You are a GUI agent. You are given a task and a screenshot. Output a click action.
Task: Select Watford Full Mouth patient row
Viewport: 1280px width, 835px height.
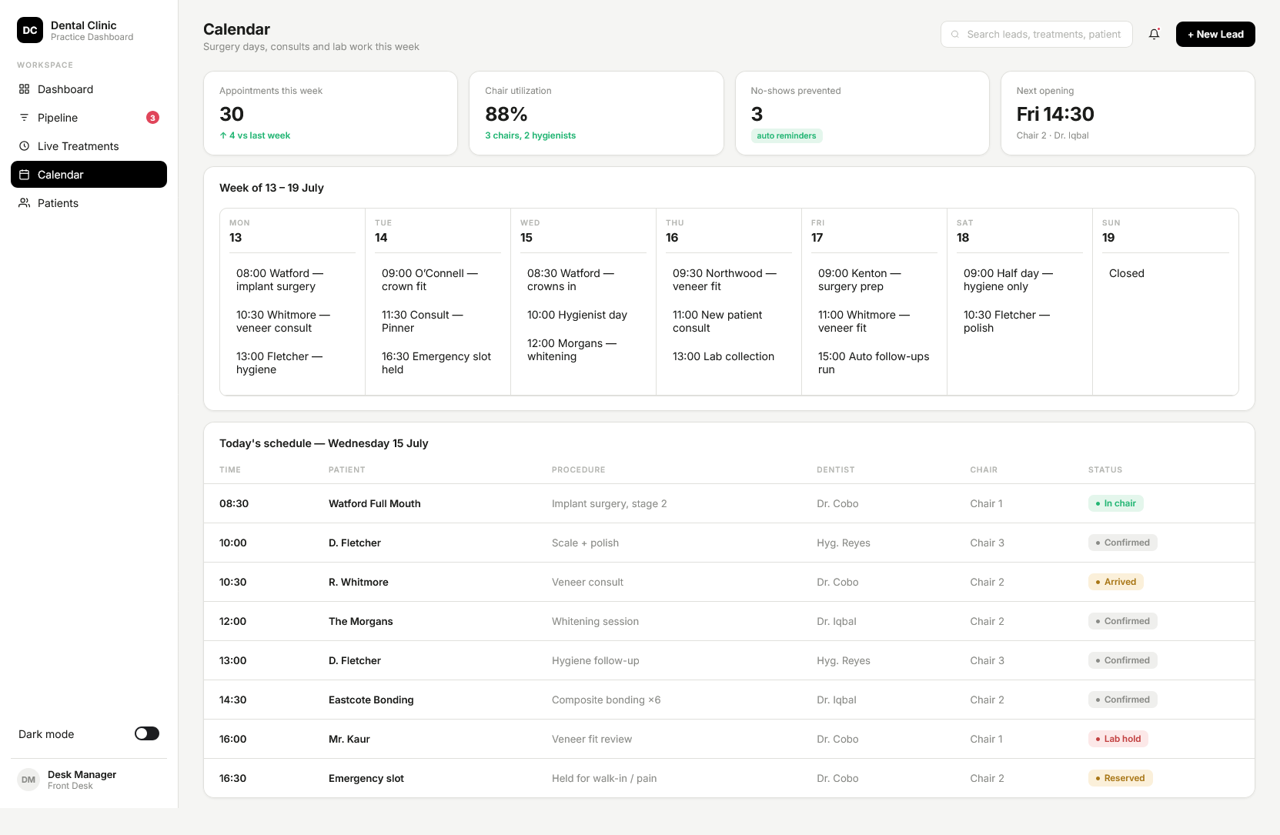729,503
